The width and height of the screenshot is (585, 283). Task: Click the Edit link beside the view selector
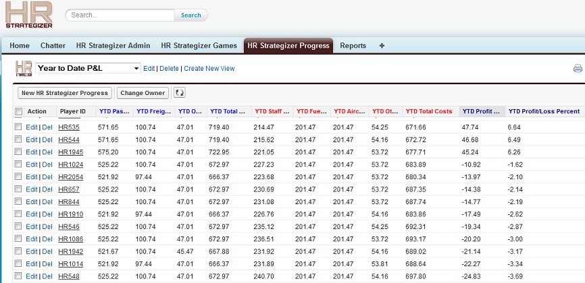click(x=149, y=69)
